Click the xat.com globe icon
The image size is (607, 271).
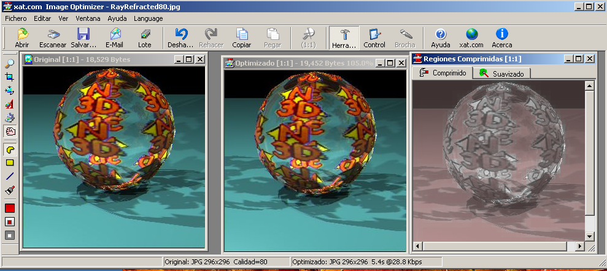click(x=471, y=34)
